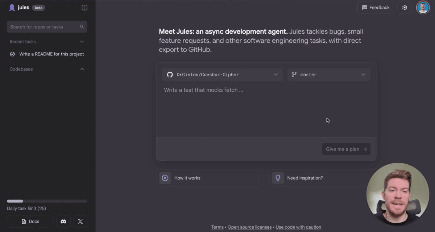Expand the Recent tasks section
The height and width of the screenshot is (232, 435).
pyautogui.click(x=82, y=41)
